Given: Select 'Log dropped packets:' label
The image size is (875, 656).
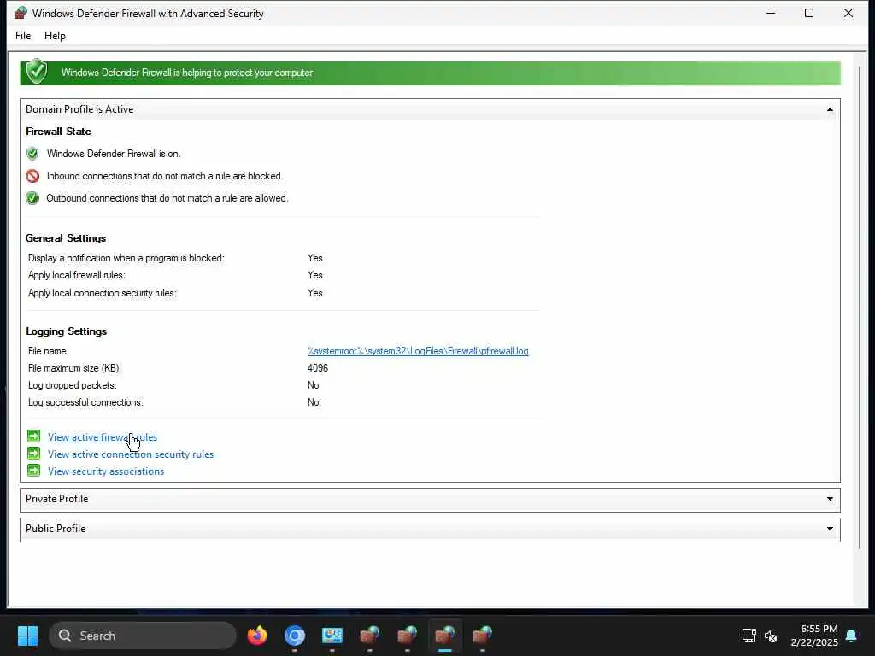Looking at the screenshot, I should click(x=73, y=385).
